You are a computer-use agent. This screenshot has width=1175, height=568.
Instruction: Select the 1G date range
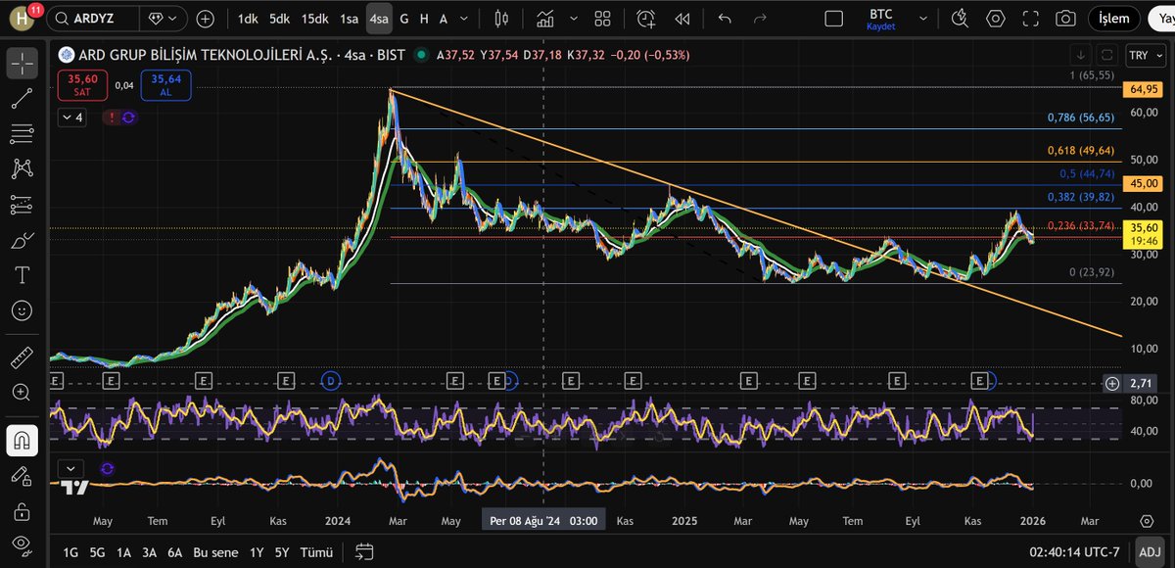[x=70, y=552]
